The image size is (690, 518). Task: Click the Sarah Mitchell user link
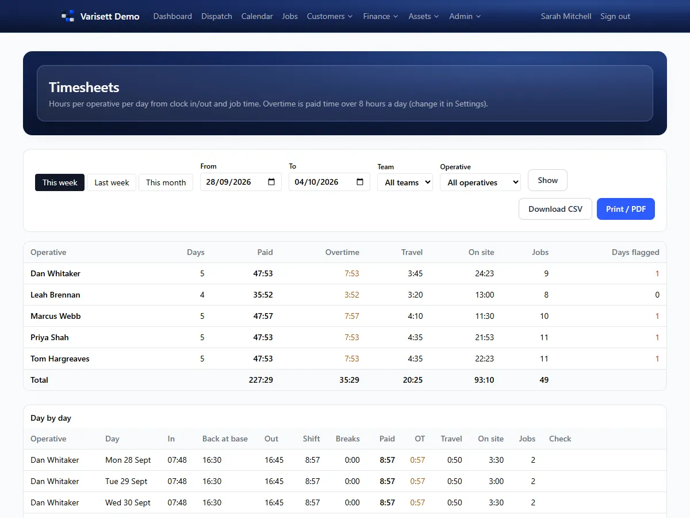[566, 16]
